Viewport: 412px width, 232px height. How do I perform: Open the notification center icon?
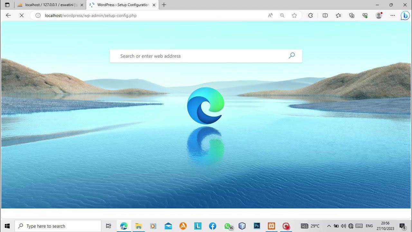pos(402,226)
